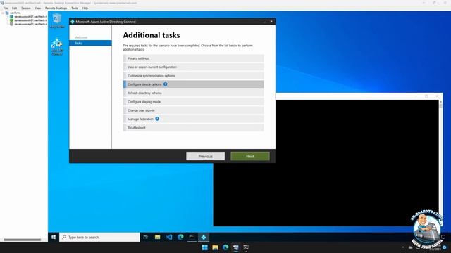The height and width of the screenshot is (253, 451).
Task: Minimize the Azure AD Connect window
Action: (265, 22)
